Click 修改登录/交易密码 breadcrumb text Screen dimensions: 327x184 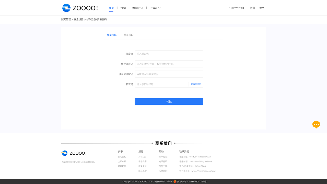(97, 19)
